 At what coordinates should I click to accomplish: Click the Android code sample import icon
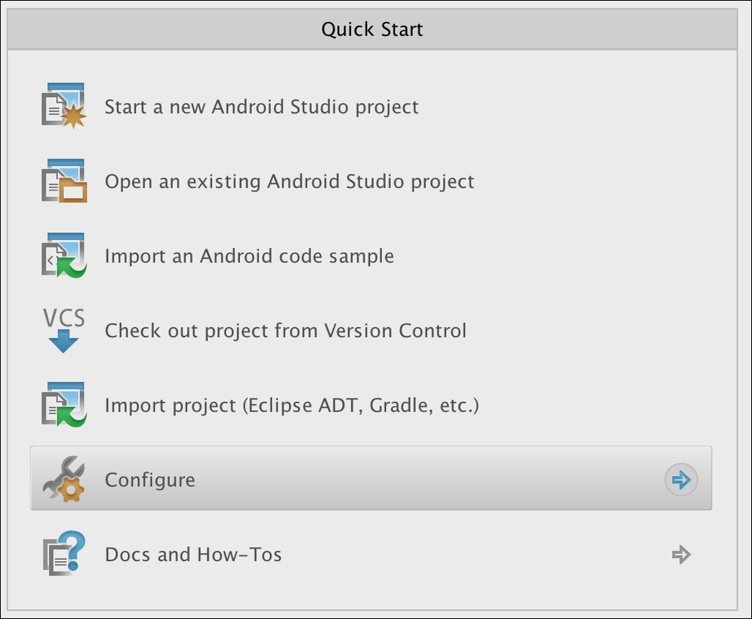(x=64, y=255)
